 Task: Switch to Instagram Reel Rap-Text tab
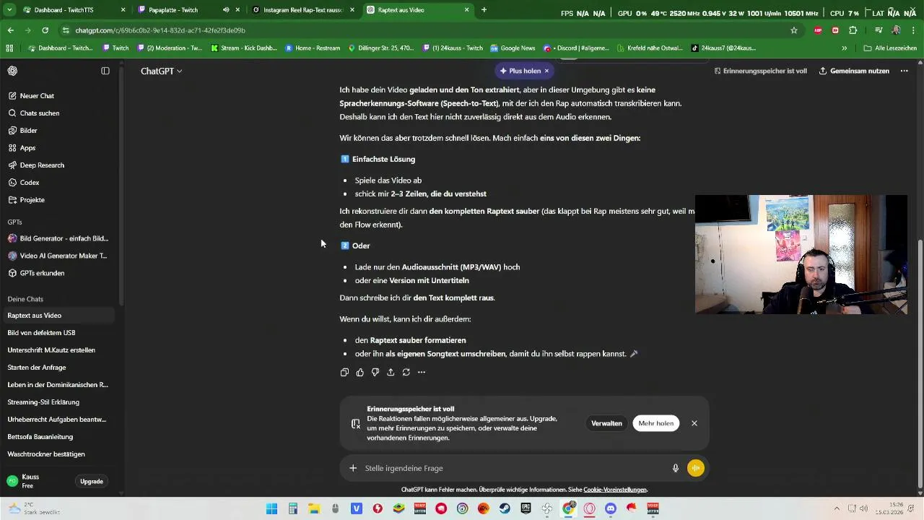[303, 10]
